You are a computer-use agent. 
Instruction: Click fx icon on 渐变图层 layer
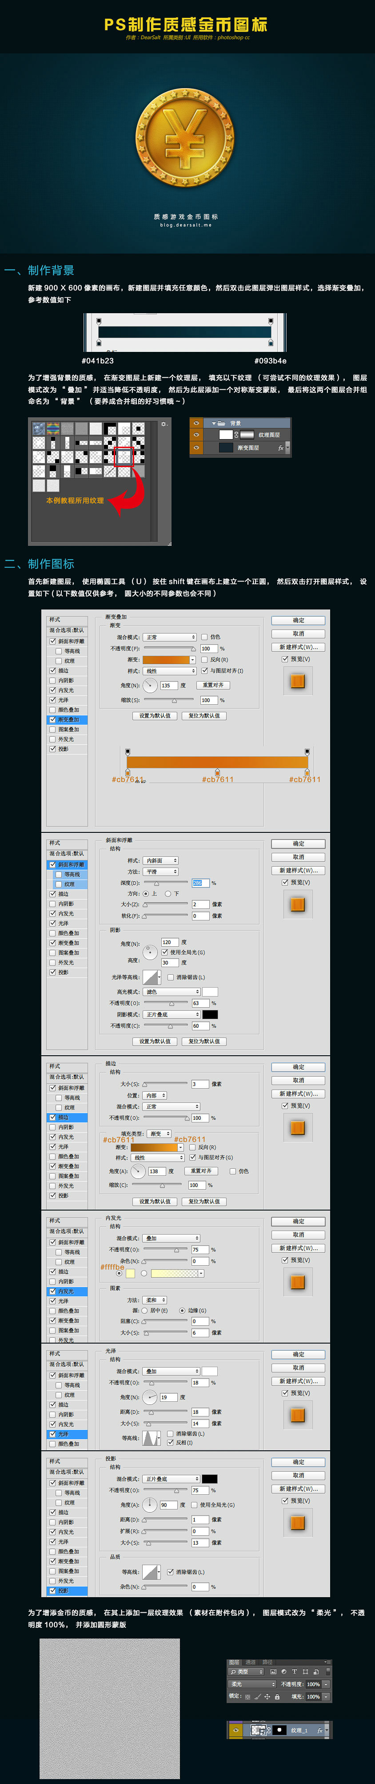[x=281, y=448]
